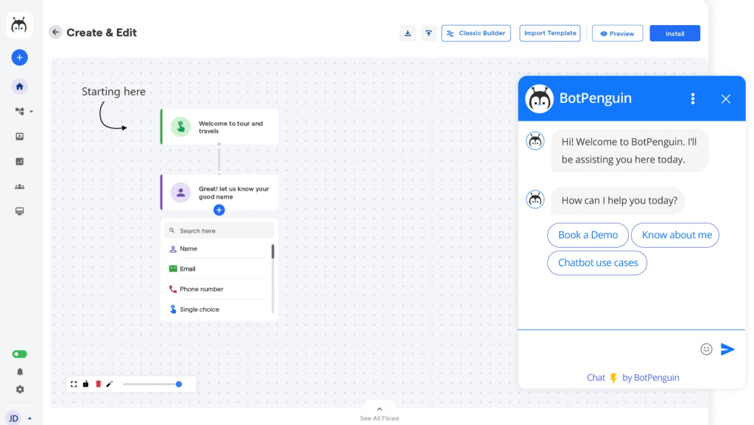
Task: Click the send message arrow icon
Action: 727,349
